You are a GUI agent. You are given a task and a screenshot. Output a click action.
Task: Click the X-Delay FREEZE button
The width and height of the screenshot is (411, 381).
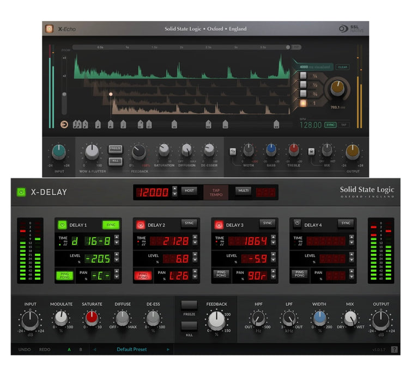(189, 305)
